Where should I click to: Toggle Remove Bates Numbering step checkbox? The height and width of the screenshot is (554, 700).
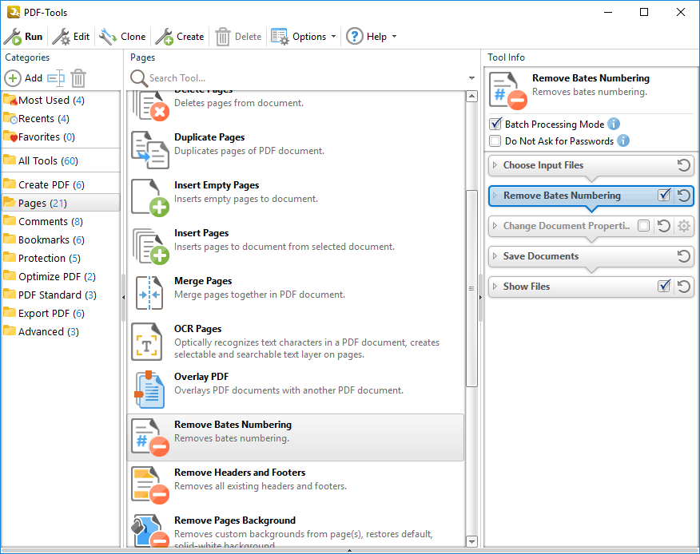664,195
